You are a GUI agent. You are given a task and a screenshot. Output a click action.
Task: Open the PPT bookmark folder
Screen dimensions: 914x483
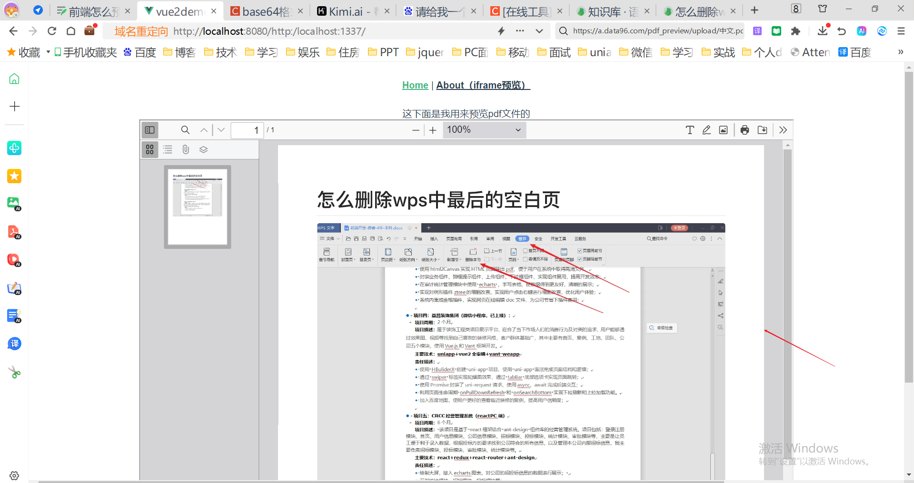pos(384,52)
